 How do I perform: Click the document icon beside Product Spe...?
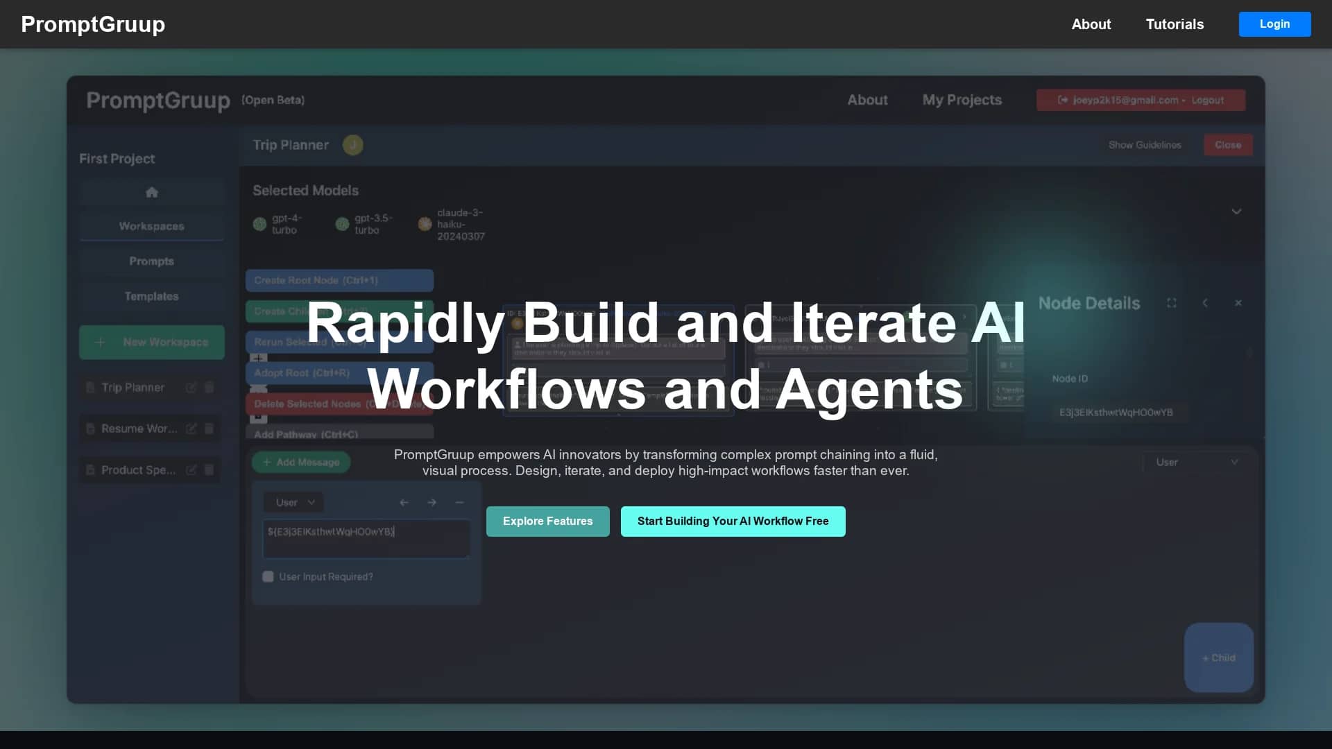90,470
